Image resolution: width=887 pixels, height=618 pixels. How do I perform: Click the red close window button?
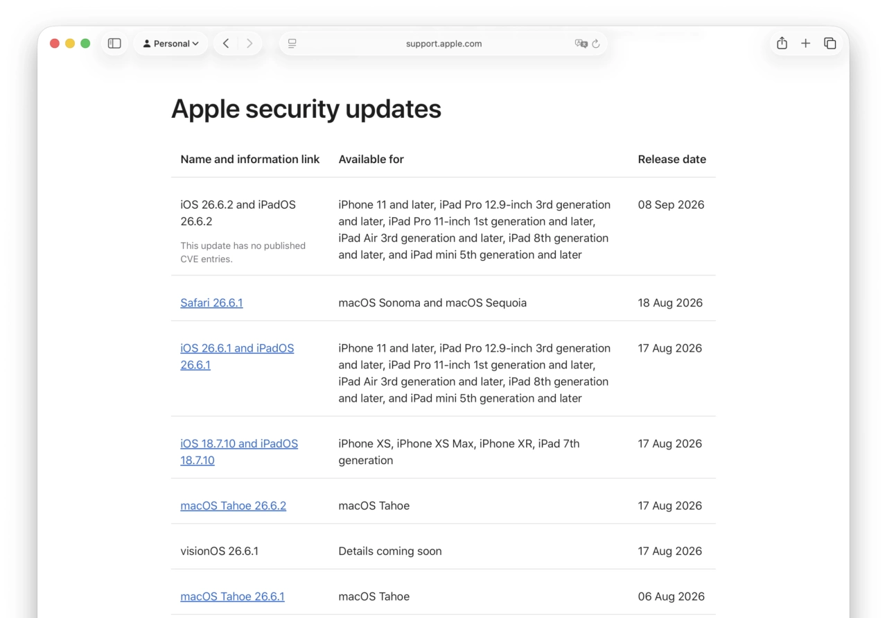click(x=55, y=43)
